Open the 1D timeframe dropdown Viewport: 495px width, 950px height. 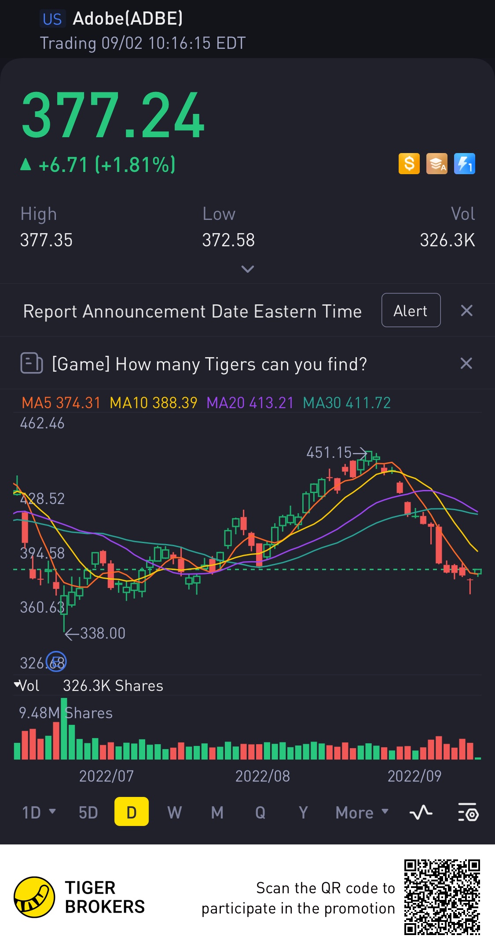(39, 812)
